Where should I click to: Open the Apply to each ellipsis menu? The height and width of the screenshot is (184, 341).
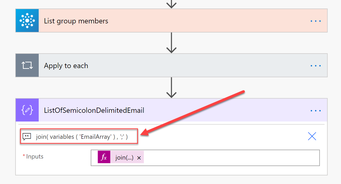click(x=316, y=65)
